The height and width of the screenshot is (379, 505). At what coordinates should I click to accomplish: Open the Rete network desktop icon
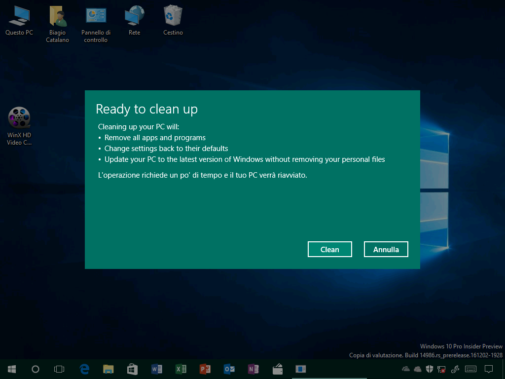click(x=134, y=20)
